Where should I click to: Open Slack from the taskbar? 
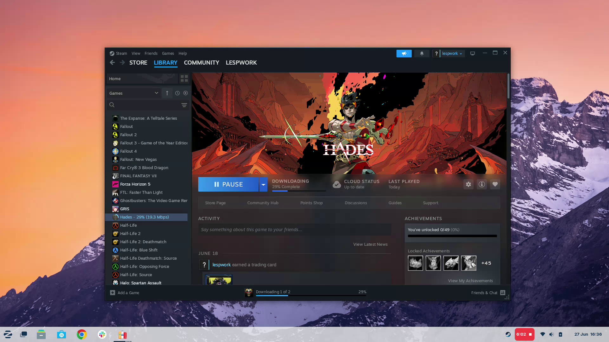tap(102, 334)
